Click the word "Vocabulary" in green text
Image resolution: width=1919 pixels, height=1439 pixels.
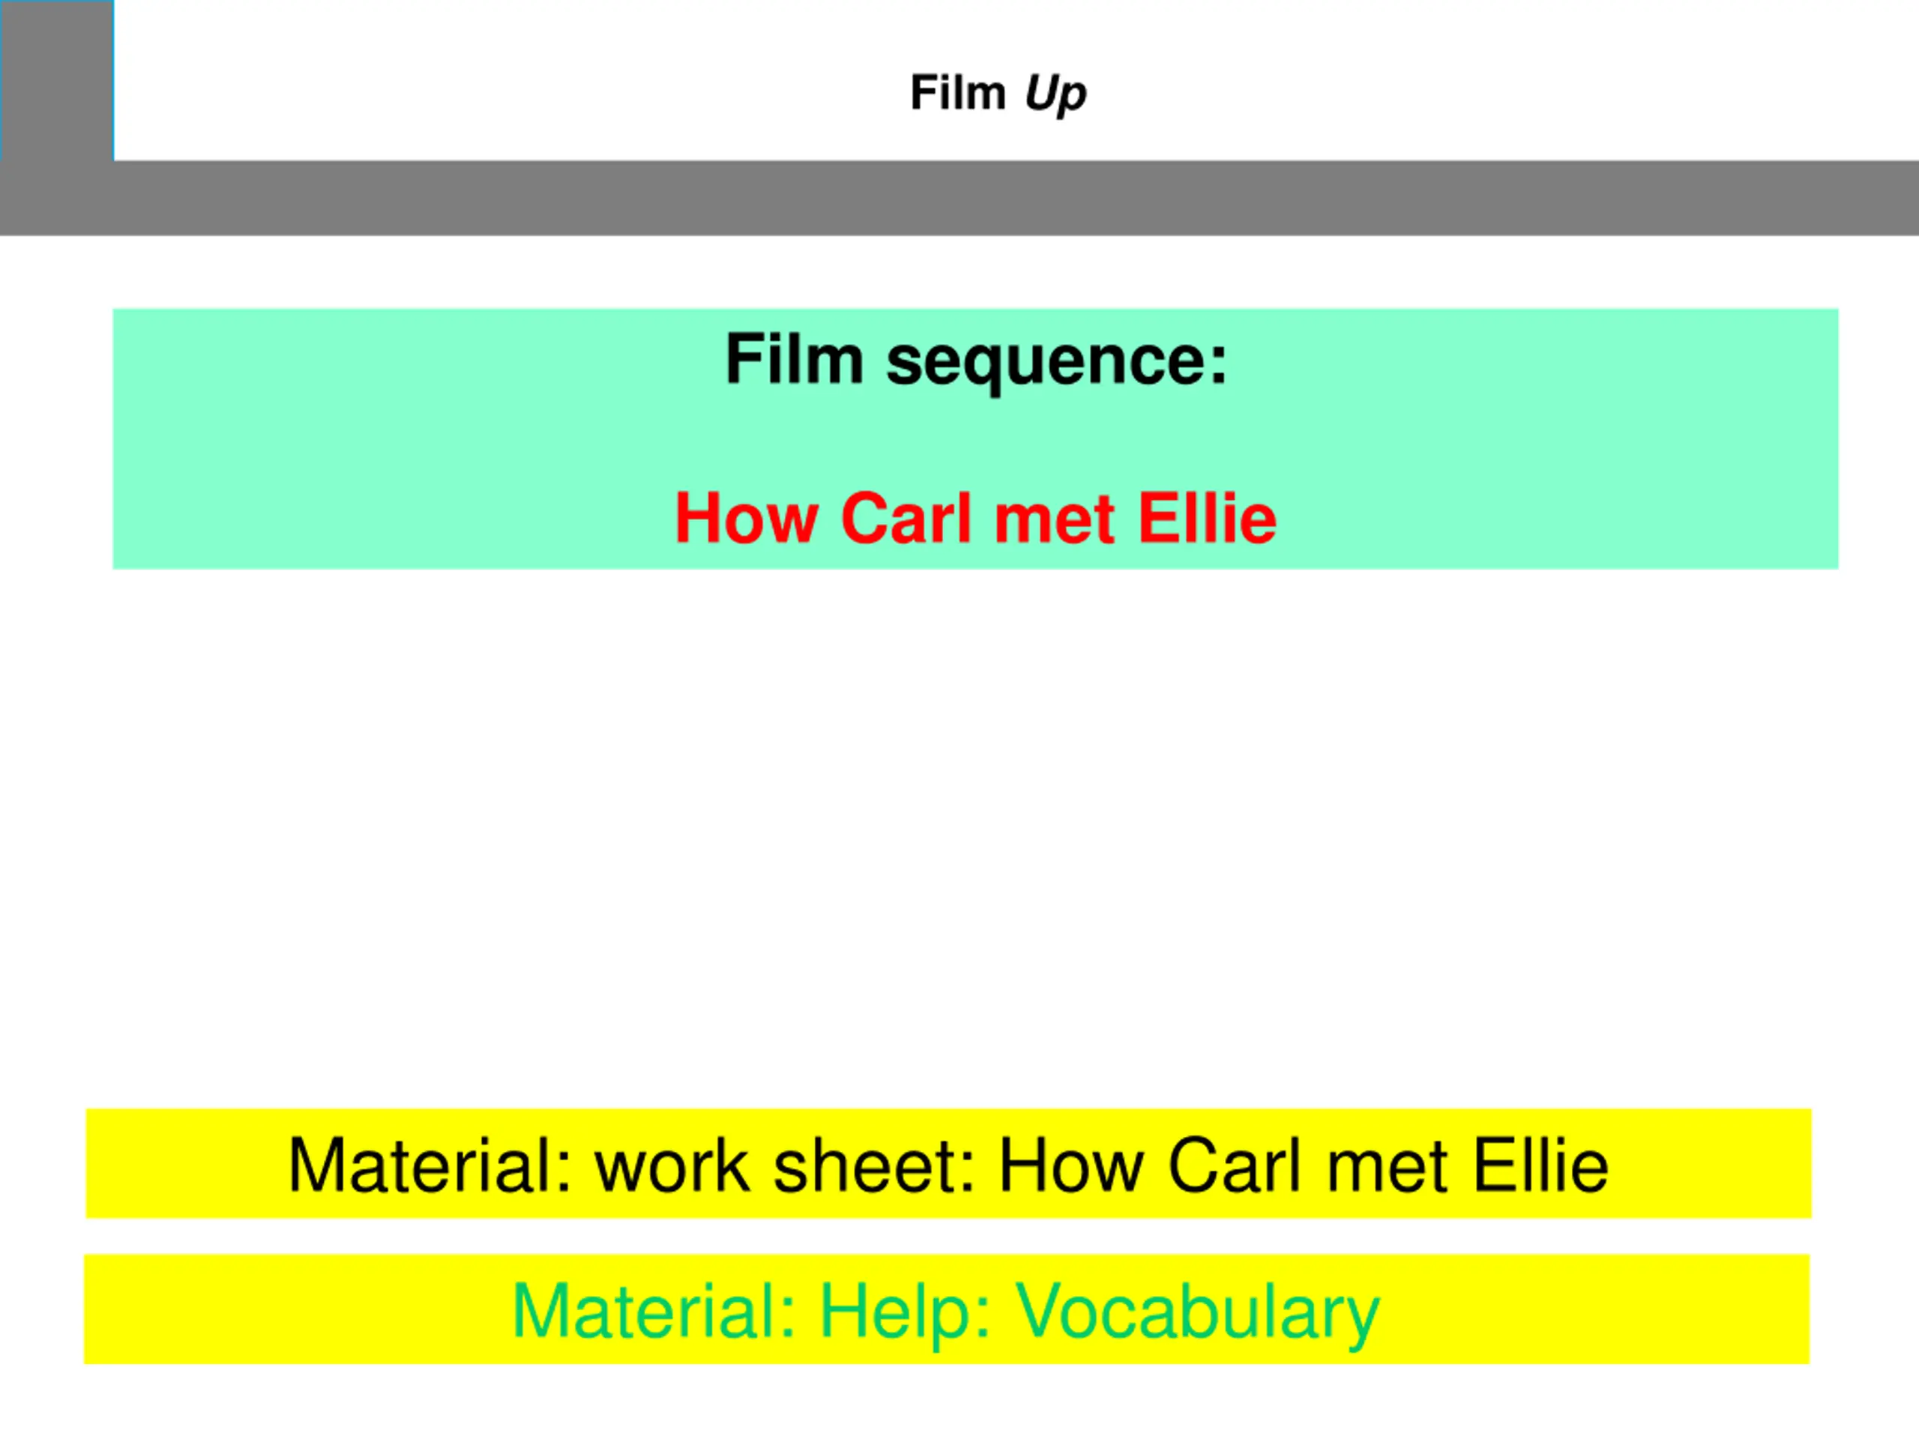coord(1197,1312)
